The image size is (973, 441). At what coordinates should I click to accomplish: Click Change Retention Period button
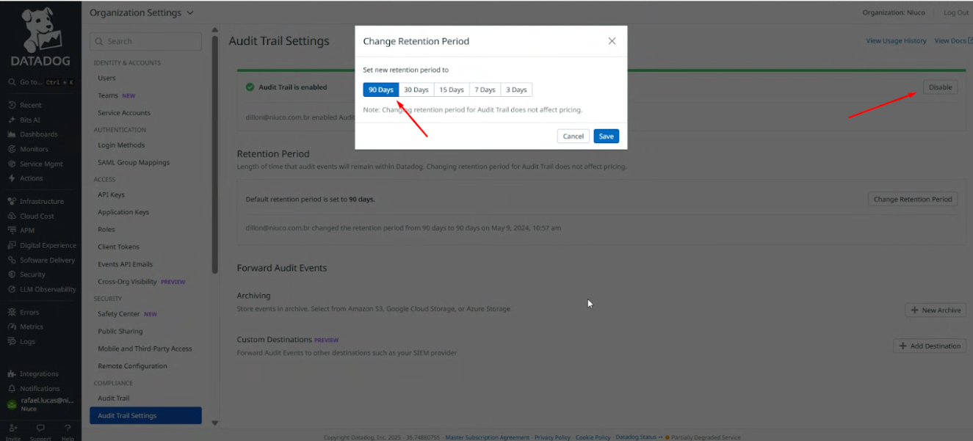click(913, 199)
